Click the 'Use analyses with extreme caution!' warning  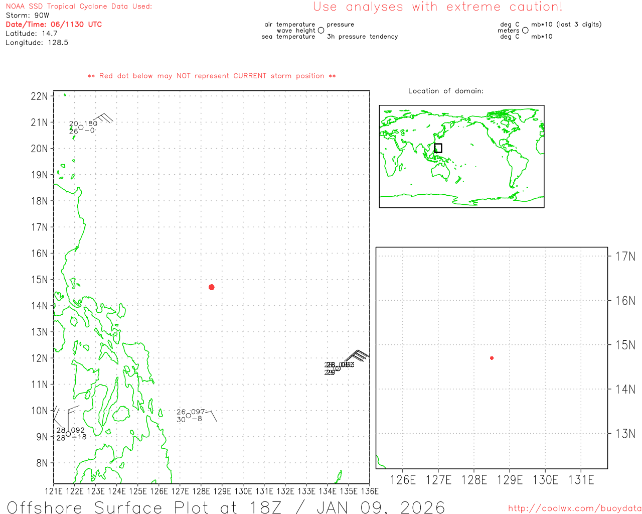[x=437, y=7]
